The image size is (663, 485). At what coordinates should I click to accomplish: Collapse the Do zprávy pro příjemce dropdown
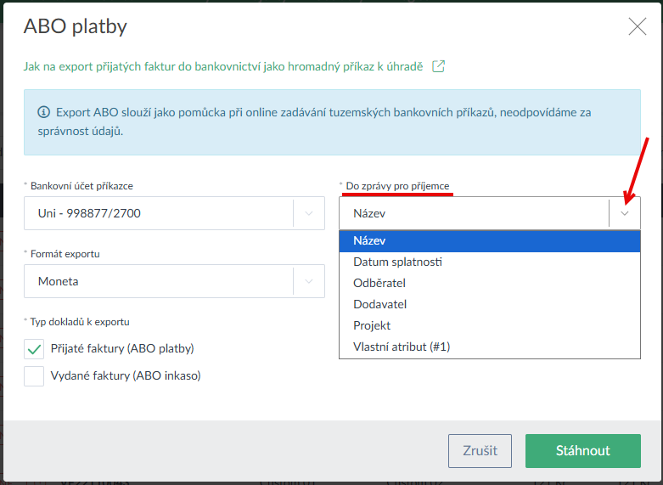pyautogui.click(x=625, y=213)
